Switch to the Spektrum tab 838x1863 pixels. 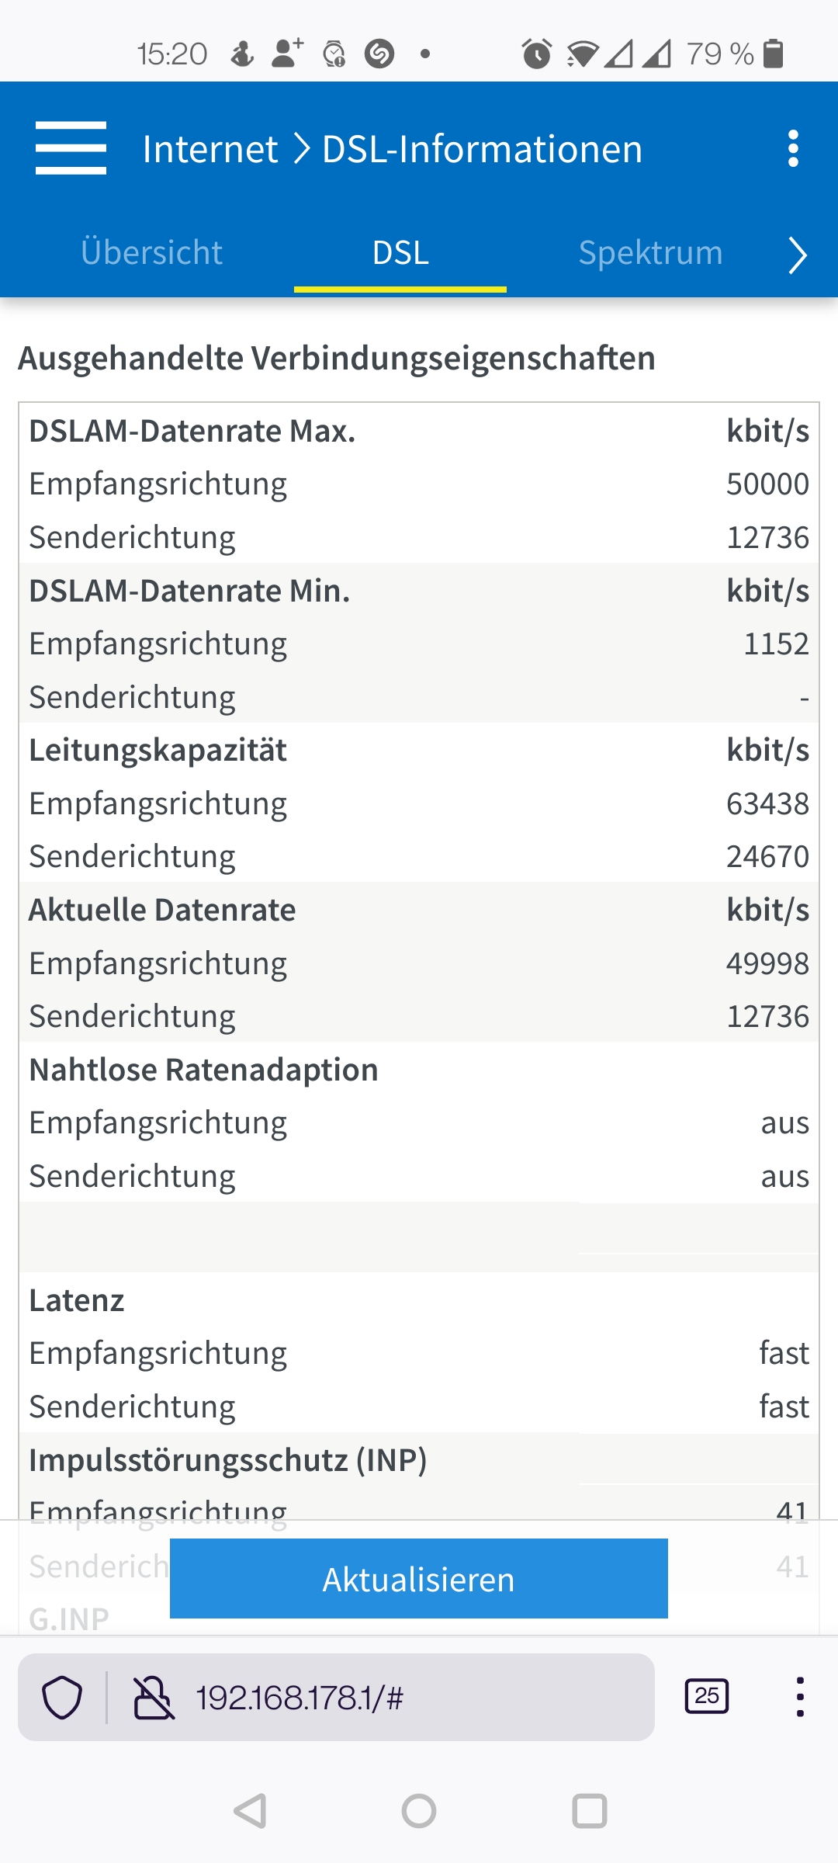pos(650,252)
